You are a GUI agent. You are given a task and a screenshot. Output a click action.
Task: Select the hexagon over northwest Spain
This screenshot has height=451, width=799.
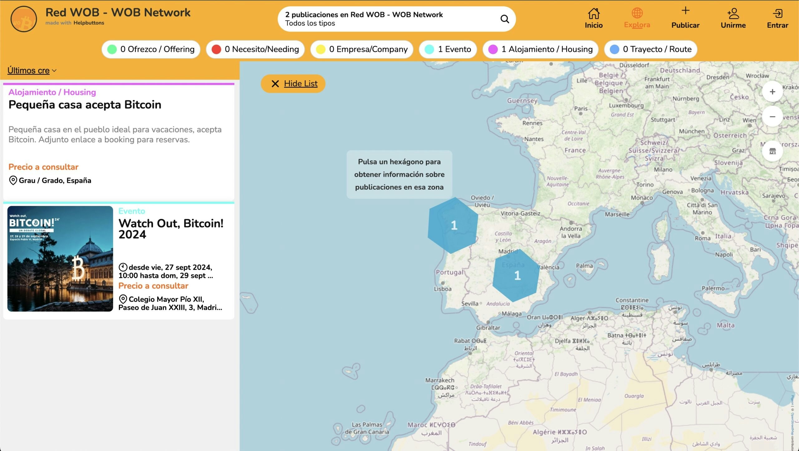coord(453,225)
